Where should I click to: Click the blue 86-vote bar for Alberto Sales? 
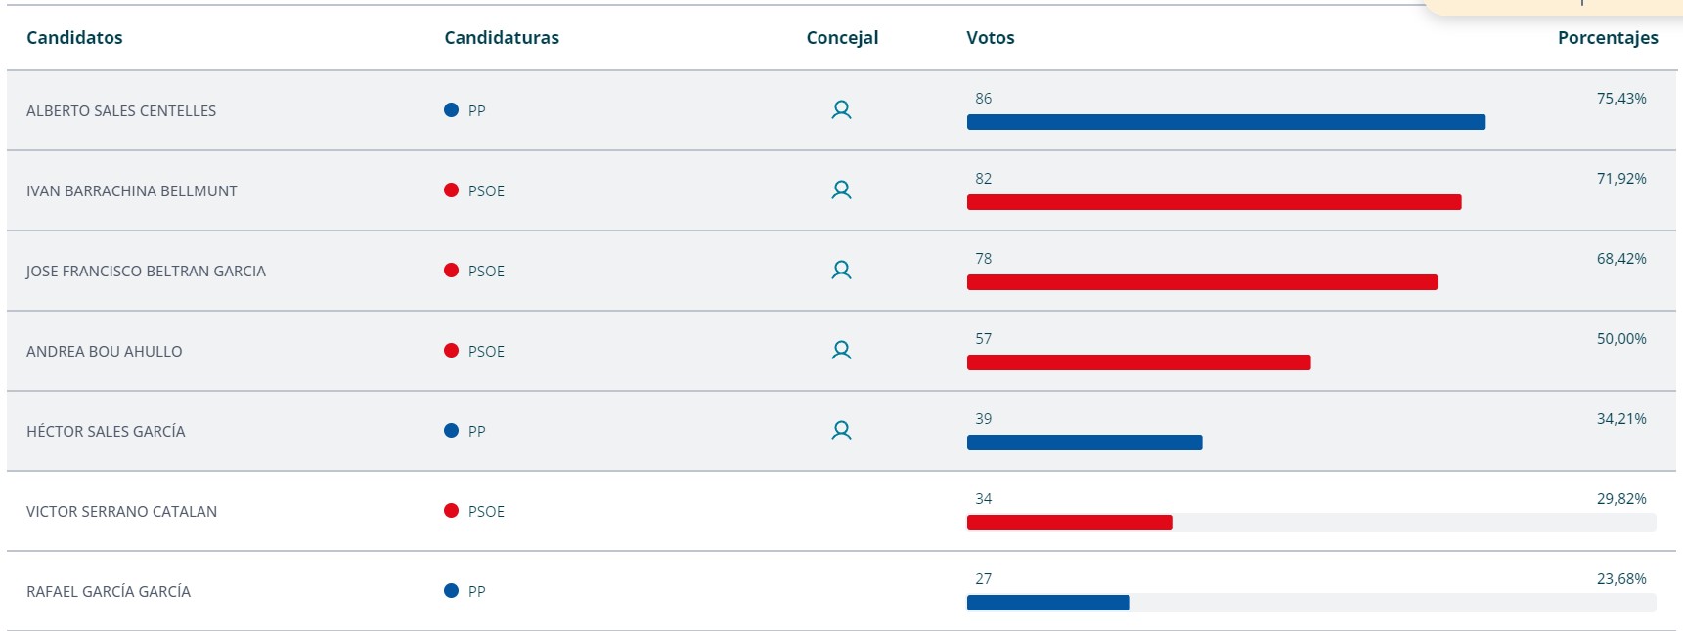pyautogui.click(x=1225, y=122)
